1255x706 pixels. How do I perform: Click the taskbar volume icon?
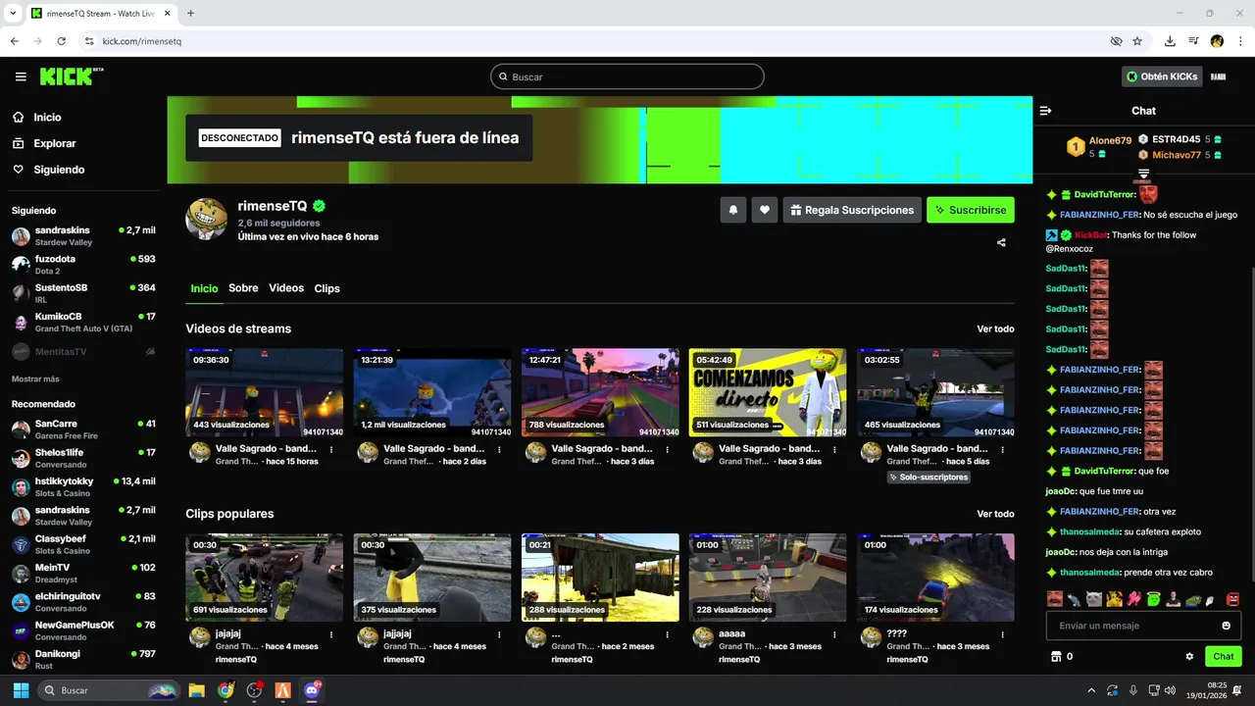[x=1170, y=690]
